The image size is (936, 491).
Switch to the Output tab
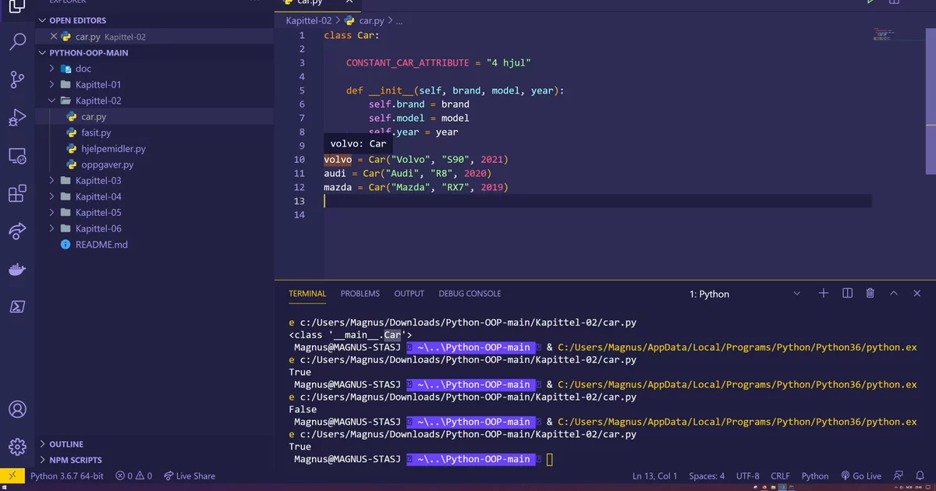pyautogui.click(x=409, y=294)
